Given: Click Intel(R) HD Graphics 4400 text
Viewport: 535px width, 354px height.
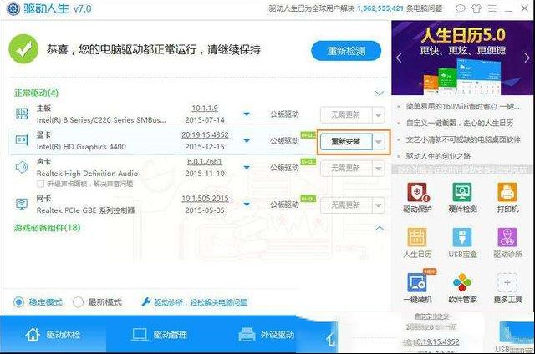Looking at the screenshot, I should pos(81,147).
